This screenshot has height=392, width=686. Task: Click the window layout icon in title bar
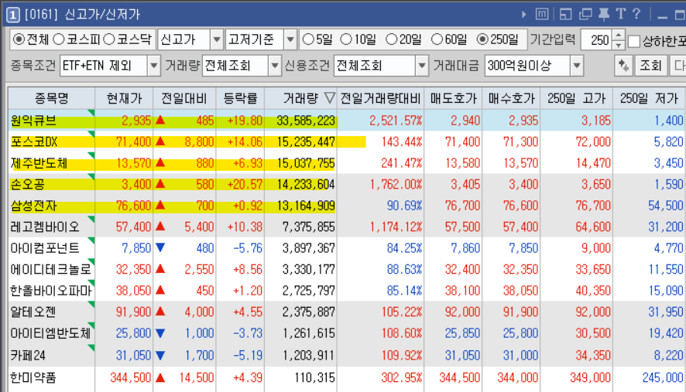[565, 15]
